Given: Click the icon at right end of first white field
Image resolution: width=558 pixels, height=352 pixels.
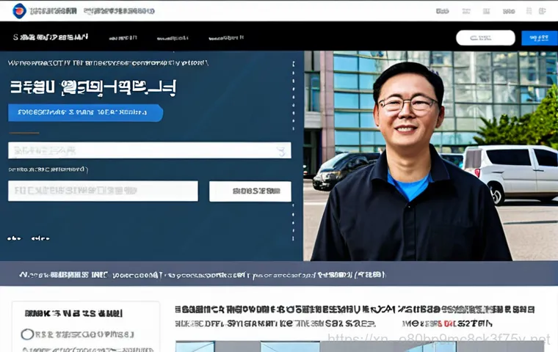Looking at the screenshot, I should 280,151.
